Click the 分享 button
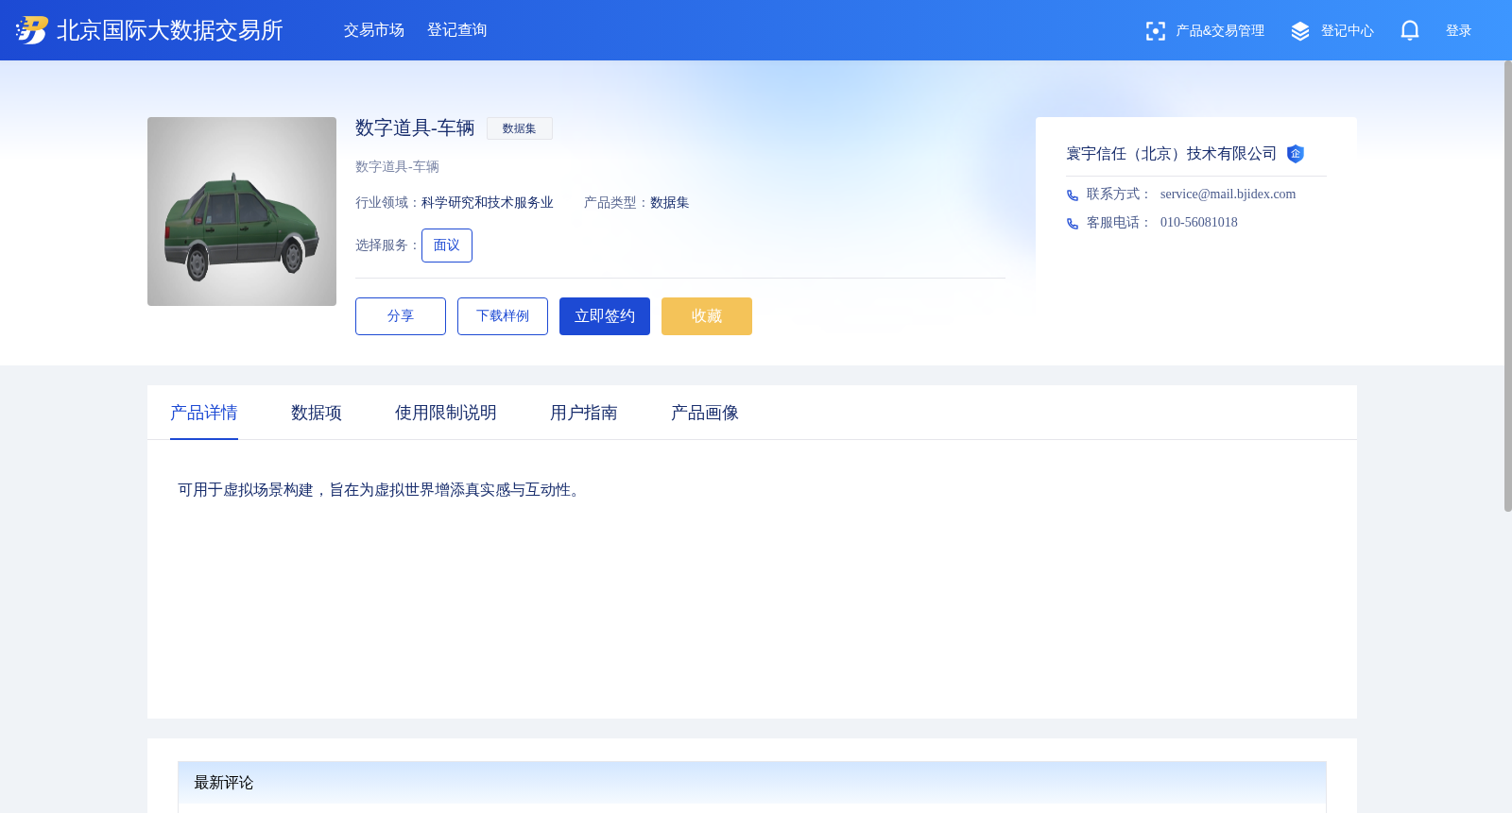Viewport: 1512px width, 813px height. tap(401, 316)
